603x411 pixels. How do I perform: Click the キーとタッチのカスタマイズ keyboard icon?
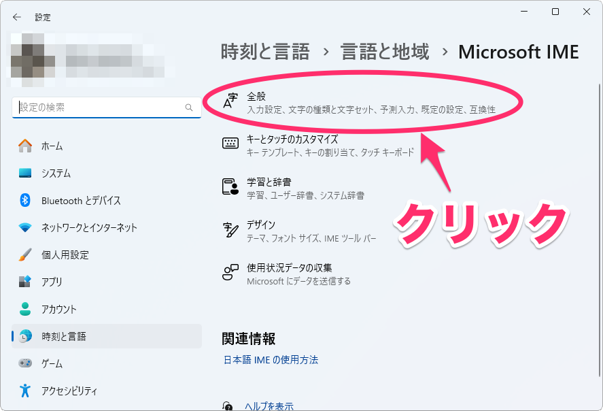click(x=230, y=144)
